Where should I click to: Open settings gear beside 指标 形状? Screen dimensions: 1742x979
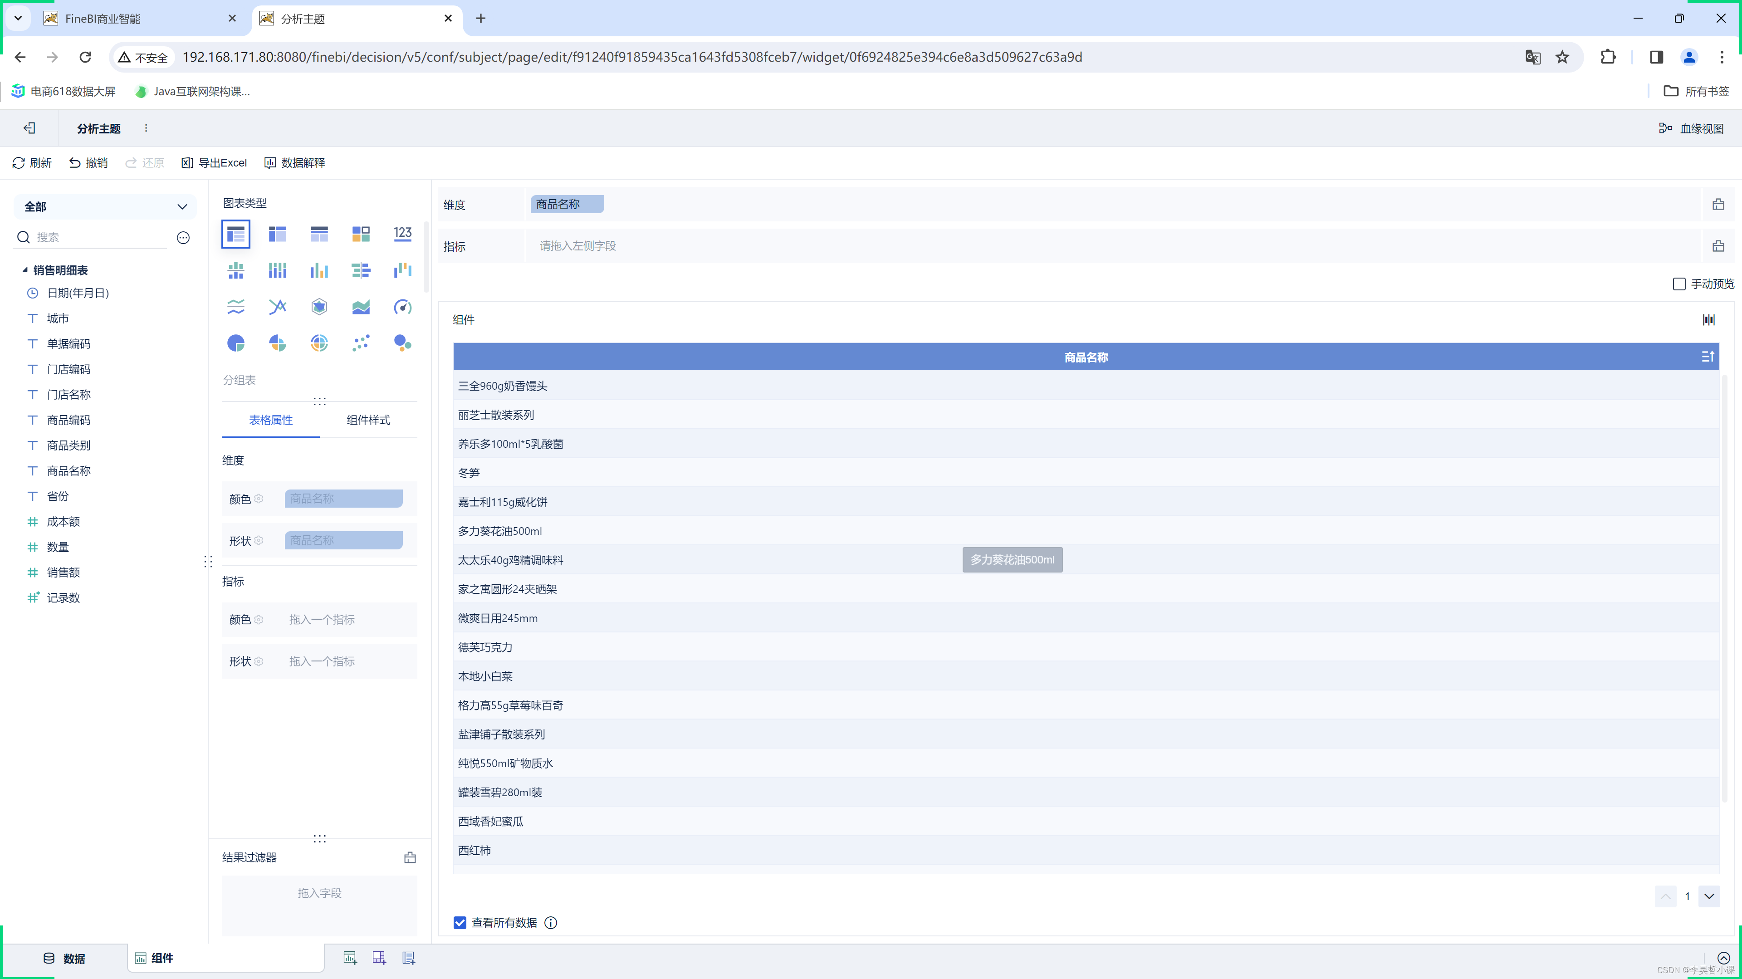click(x=258, y=661)
